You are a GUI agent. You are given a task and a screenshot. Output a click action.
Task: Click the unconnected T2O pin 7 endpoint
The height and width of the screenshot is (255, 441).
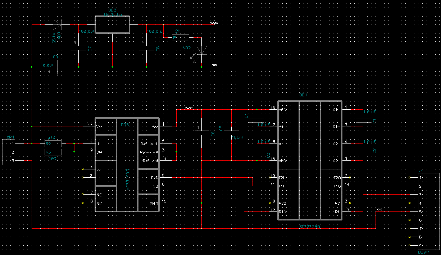(x=350, y=177)
